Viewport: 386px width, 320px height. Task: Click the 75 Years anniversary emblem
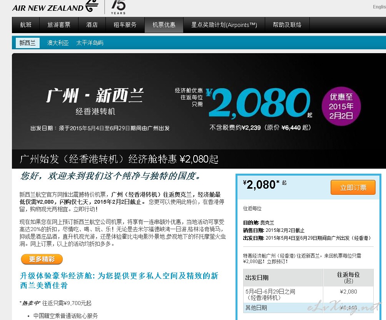pos(118,7)
